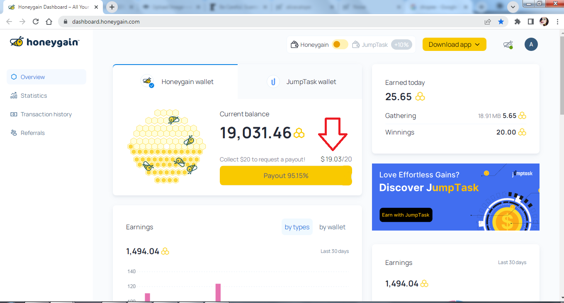Click the honeycomb icon beside Winnings' 20.00

[x=522, y=132]
